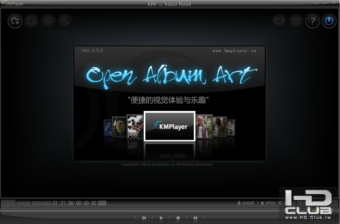Click the OPEN eject button
Viewport: 340px width, 224px height.
click(268, 203)
